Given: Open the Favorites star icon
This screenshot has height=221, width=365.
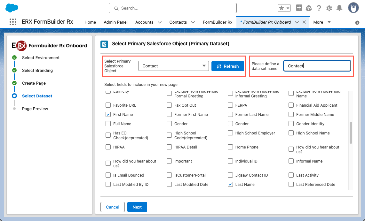Looking at the screenshot, I should point(282,8).
